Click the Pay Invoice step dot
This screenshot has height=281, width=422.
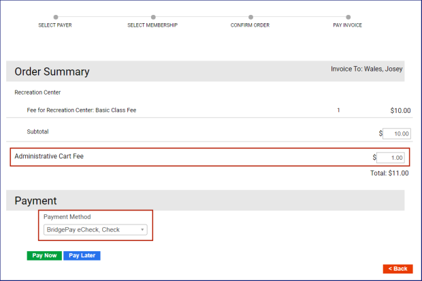348,17
